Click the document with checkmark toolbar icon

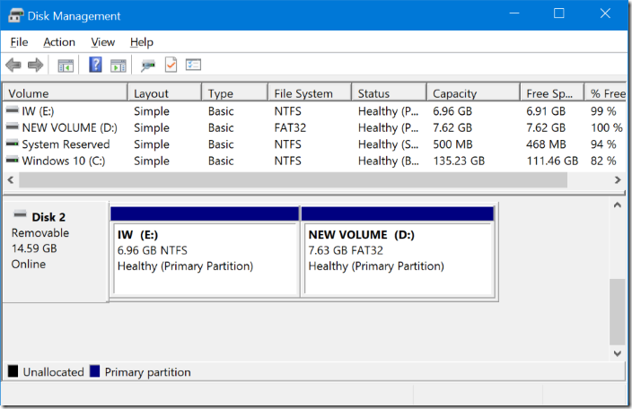click(x=171, y=65)
